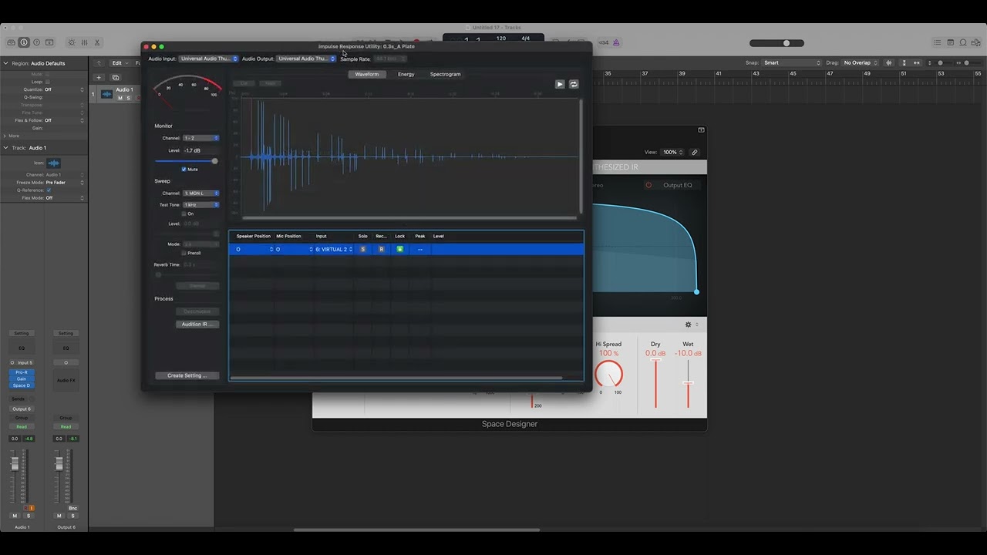Open the note pad icon at top right

[x=950, y=42]
